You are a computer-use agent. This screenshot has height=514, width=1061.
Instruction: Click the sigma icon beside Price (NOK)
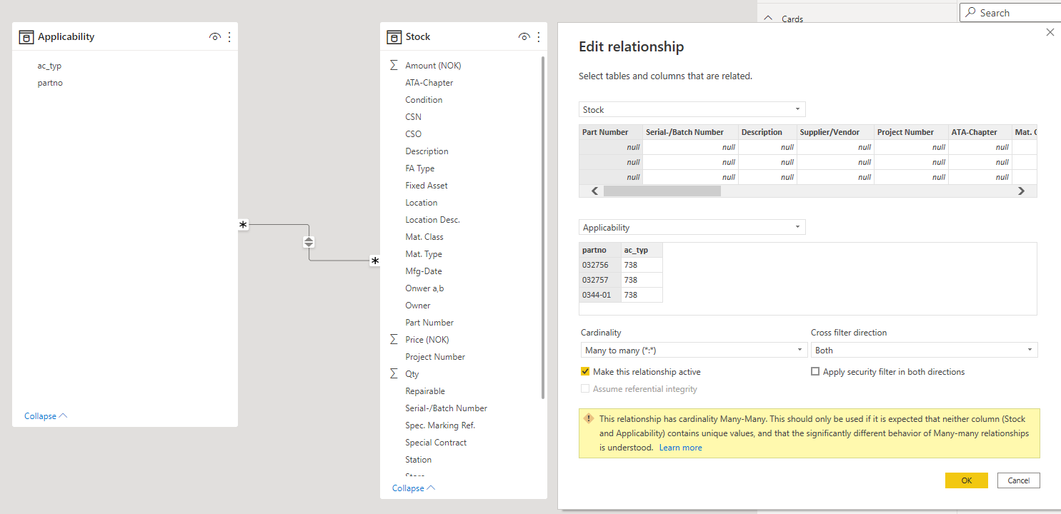pyautogui.click(x=394, y=339)
